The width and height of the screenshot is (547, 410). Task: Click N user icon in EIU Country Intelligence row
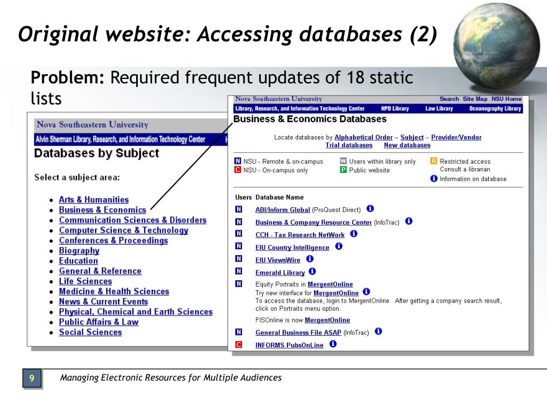(x=239, y=246)
